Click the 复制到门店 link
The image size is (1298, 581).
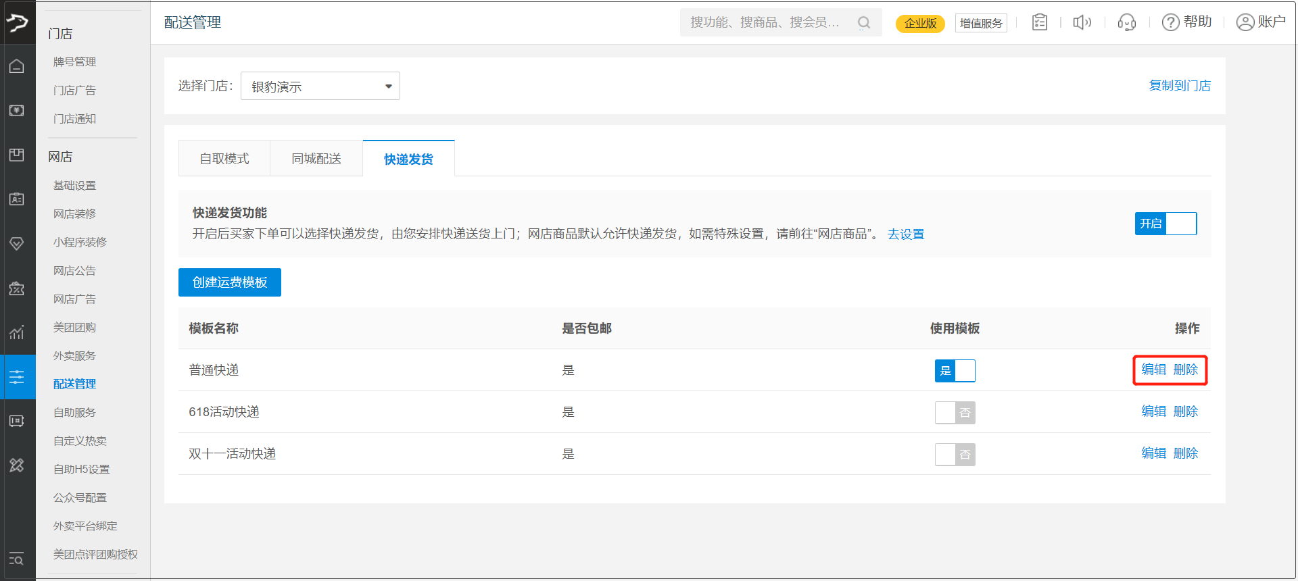pyautogui.click(x=1180, y=86)
